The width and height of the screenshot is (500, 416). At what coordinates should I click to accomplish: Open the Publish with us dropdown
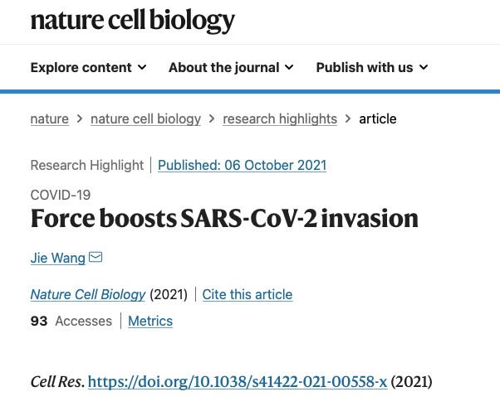[372, 67]
